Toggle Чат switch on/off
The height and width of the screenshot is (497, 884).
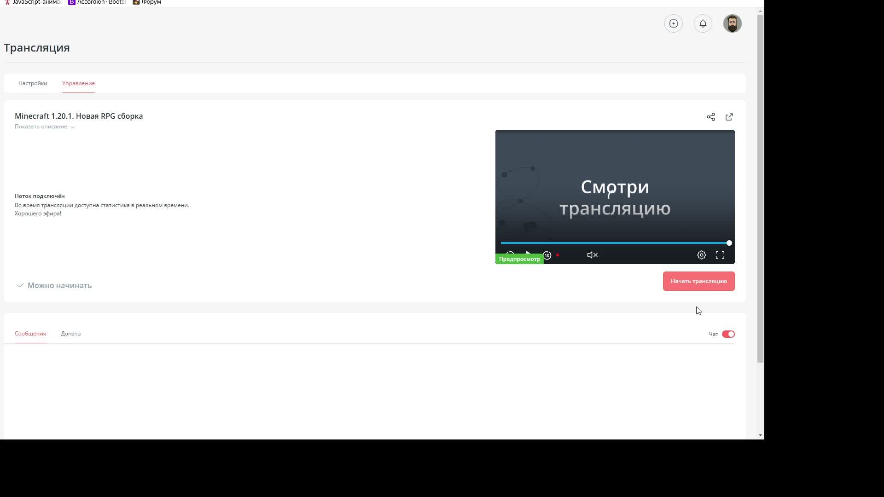pyautogui.click(x=728, y=334)
